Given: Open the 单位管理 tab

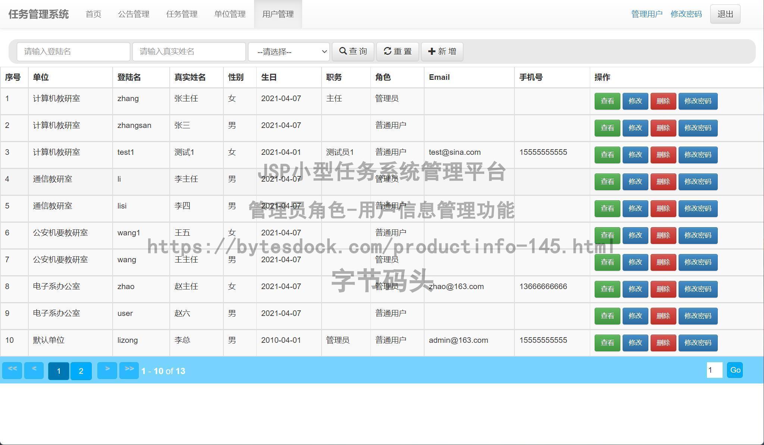Looking at the screenshot, I should point(229,14).
